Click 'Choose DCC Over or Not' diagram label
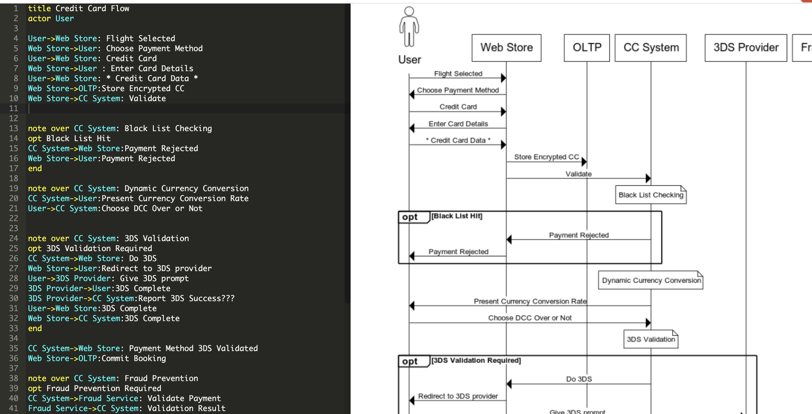Image resolution: width=812 pixels, height=414 pixels. click(529, 318)
